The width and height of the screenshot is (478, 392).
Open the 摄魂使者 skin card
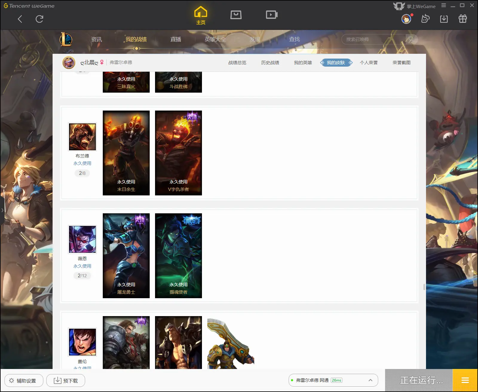click(x=178, y=256)
